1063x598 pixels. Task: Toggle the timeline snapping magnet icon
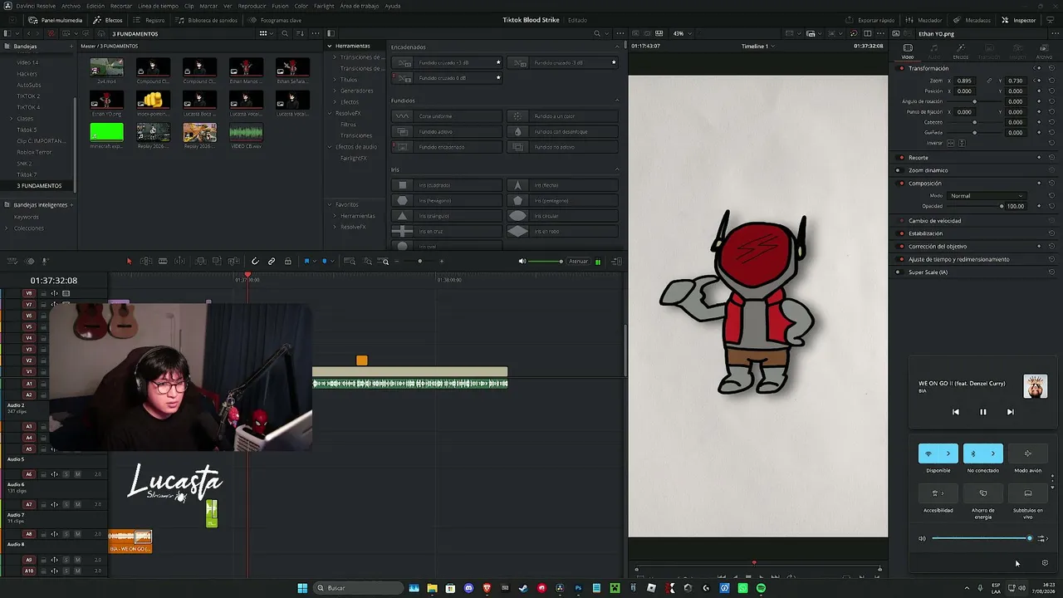tap(255, 262)
